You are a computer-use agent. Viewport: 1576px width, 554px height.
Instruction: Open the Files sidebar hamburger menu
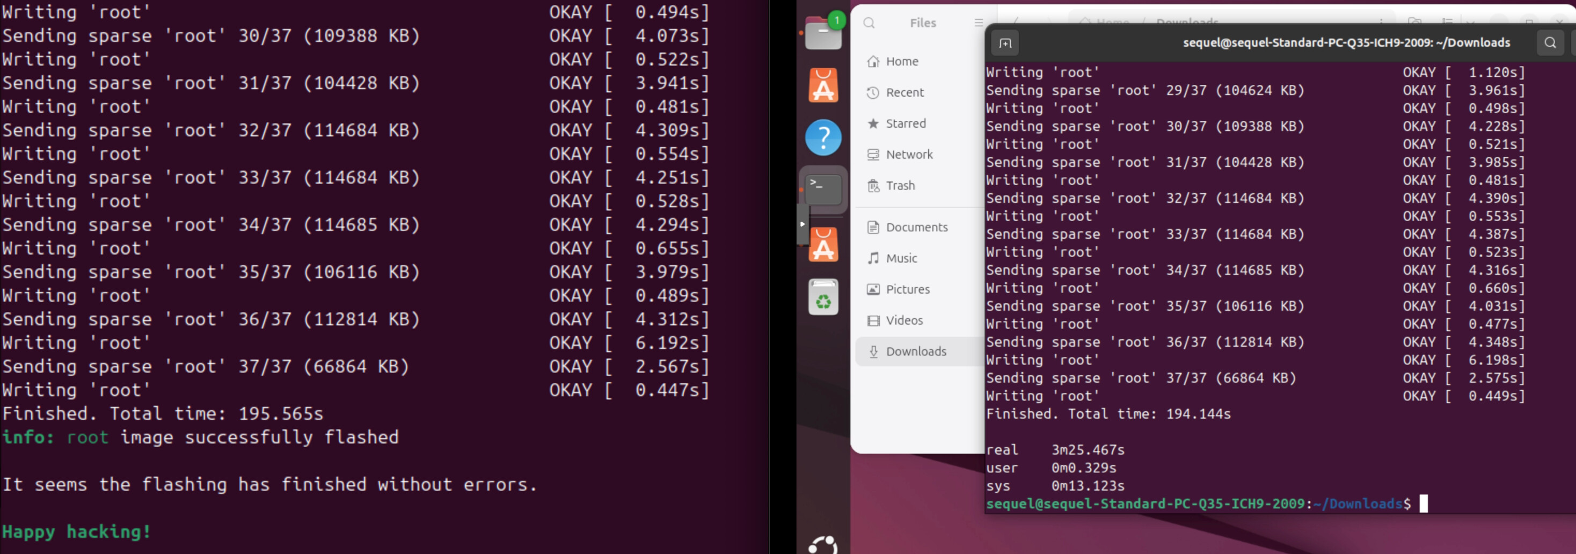click(978, 23)
